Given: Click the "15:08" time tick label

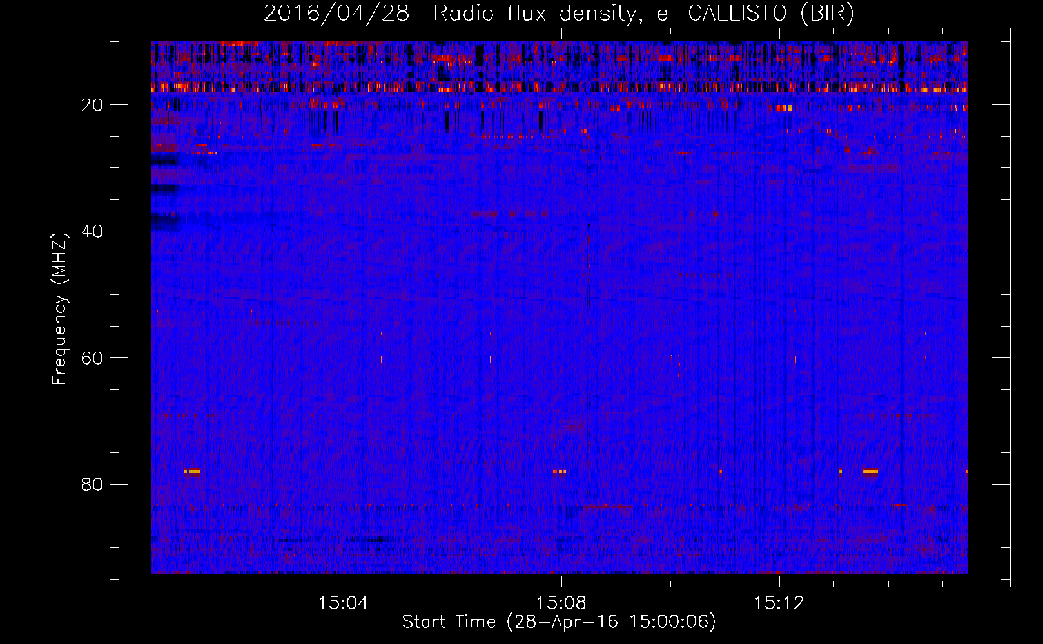Looking at the screenshot, I should 561,603.
